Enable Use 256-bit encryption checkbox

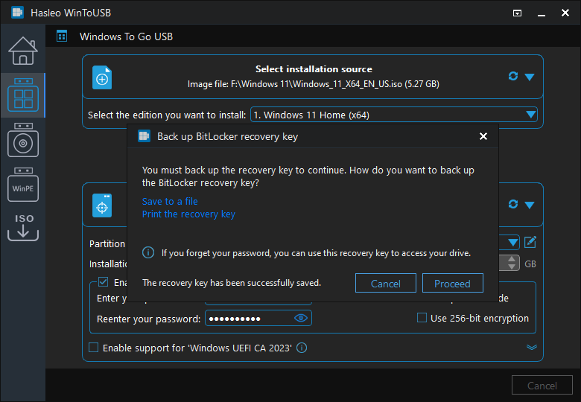422,318
